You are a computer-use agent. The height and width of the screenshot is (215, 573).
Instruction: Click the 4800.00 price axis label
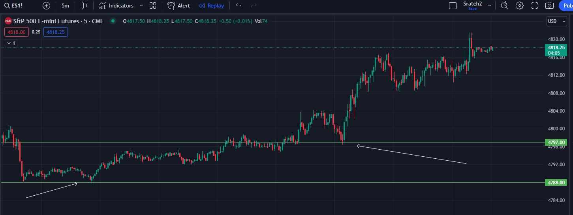coord(556,129)
